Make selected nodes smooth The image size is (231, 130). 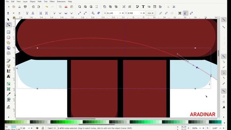60,13
